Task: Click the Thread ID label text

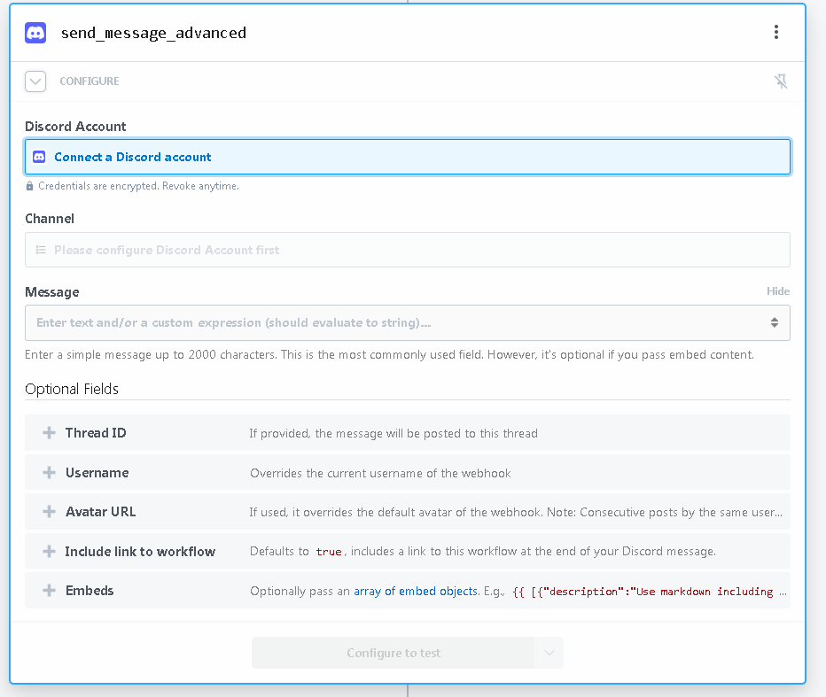Action: click(96, 433)
